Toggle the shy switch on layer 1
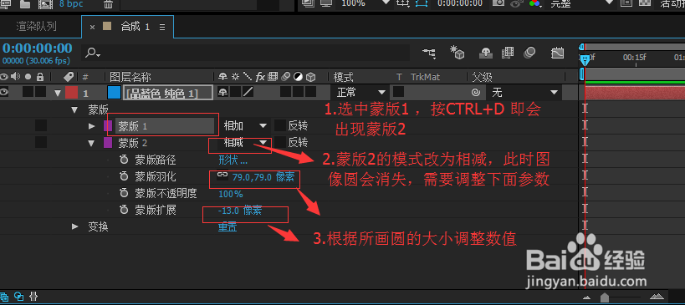 point(222,92)
